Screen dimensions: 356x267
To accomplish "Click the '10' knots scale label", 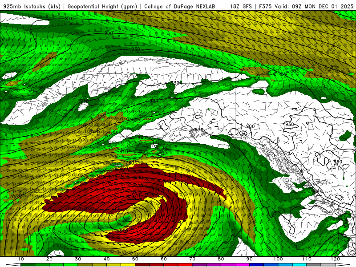I will [20, 259].
